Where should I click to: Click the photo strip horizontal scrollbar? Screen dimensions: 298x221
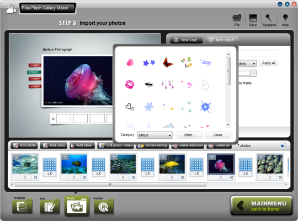click(x=110, y=185)
